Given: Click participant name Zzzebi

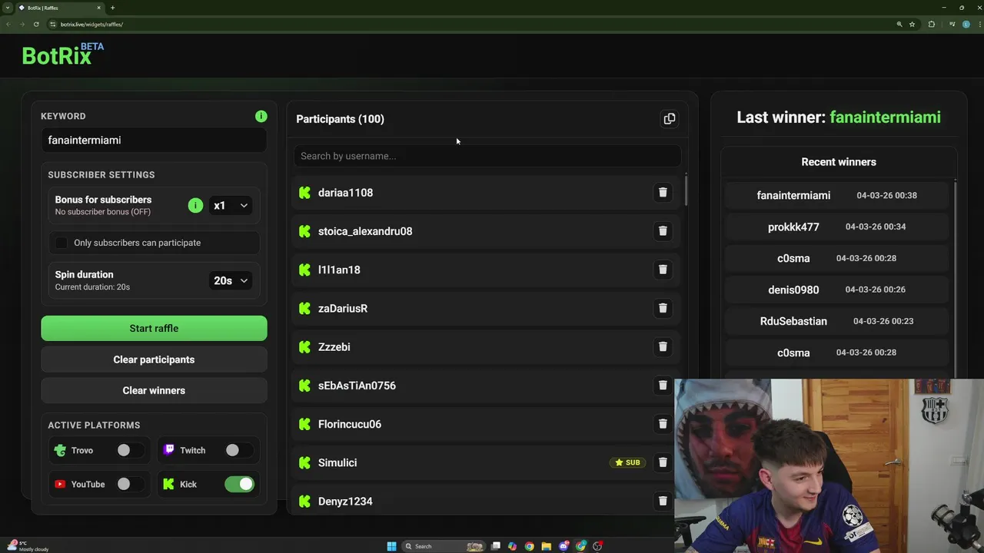Looking at the screenshot, I should 334,346.
